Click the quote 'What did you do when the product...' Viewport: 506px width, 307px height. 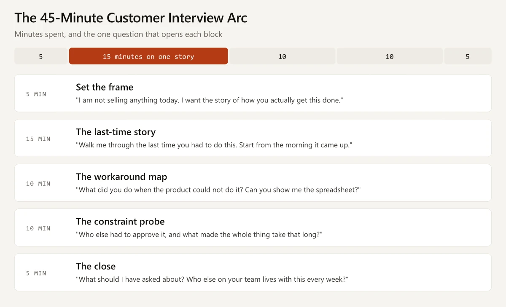[x=218, y=190]
